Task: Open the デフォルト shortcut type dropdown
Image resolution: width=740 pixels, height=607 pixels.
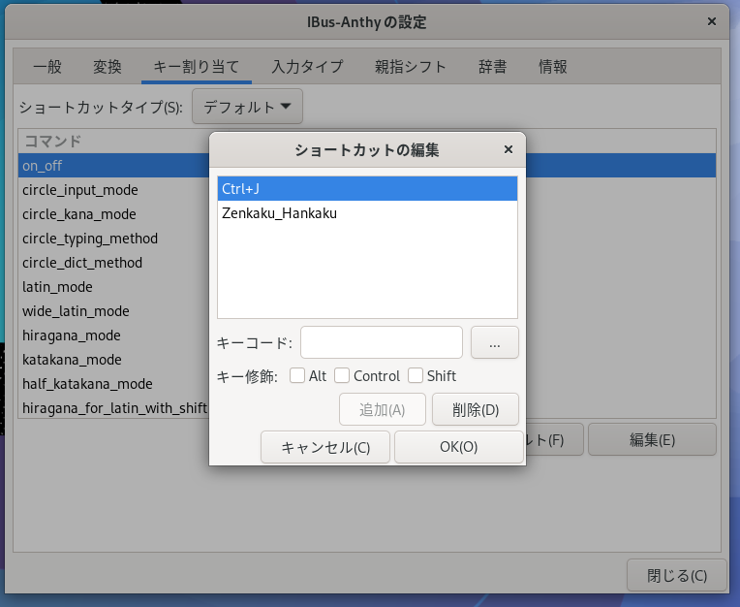Action: (247, 107)
